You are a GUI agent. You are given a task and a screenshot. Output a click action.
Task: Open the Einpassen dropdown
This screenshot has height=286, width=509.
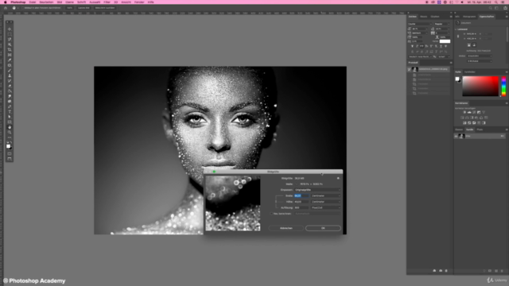(317, 190)
